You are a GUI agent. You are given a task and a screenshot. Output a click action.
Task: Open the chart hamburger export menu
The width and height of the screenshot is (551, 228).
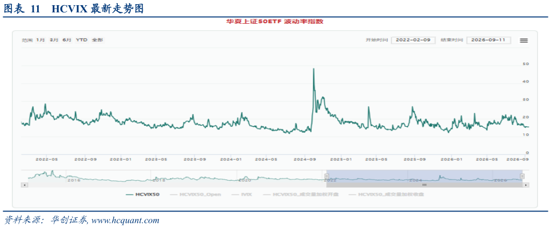point(524,40)
